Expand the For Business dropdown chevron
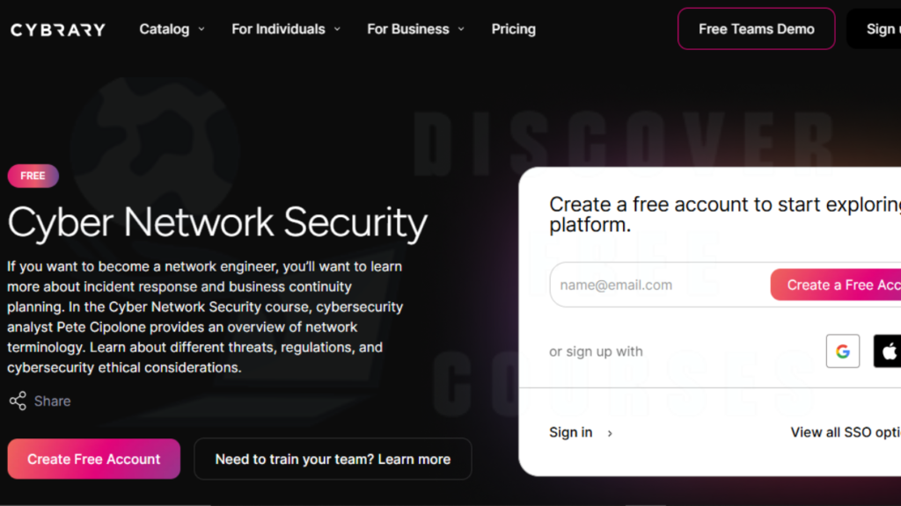 pos(461,29)
